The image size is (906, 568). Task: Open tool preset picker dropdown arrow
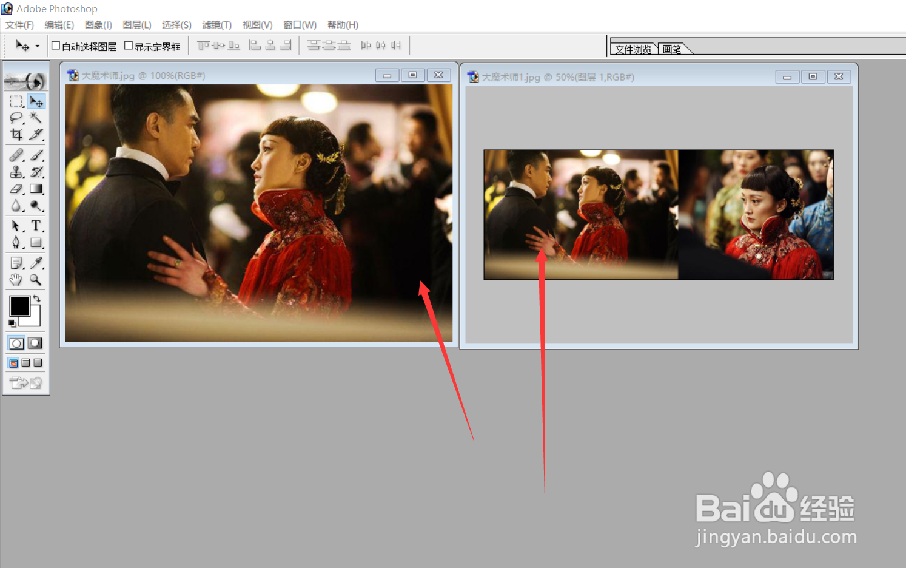coord(38,46)
